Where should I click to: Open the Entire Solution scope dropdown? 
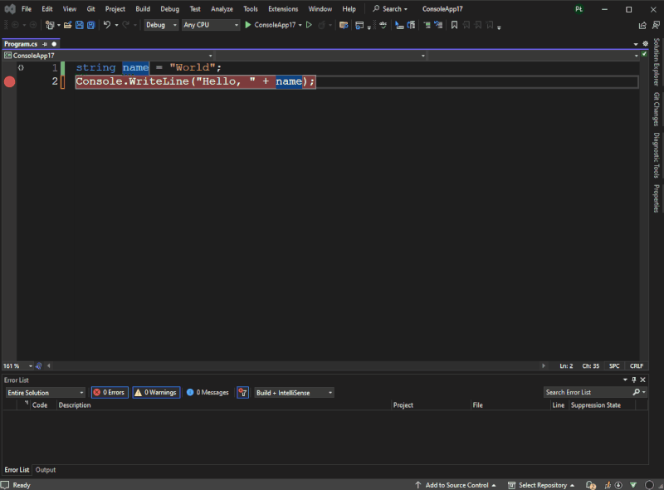(x=46, y=393)
